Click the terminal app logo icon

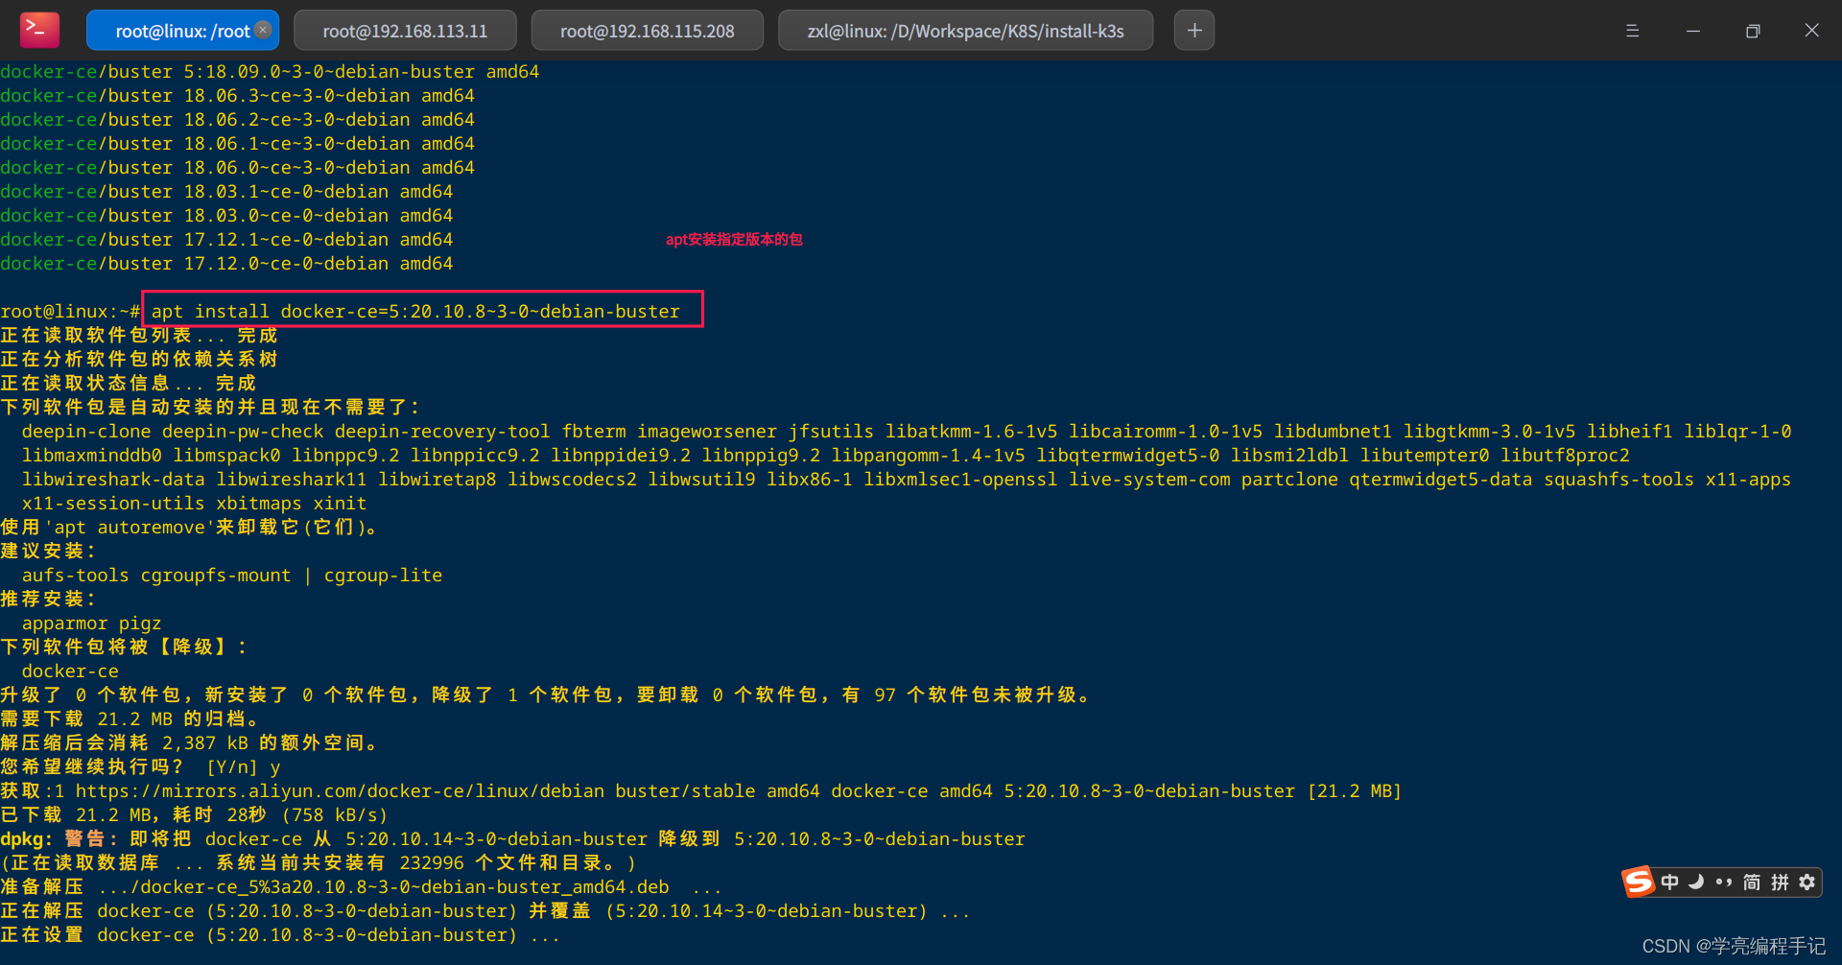click(39, 30)
